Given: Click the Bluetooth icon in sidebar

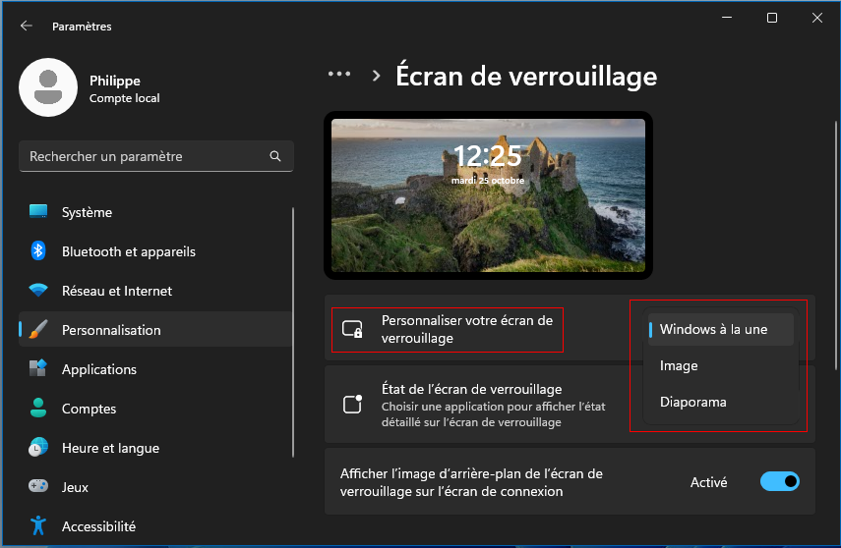Looking at the screenshot, I should pos(38,250).
